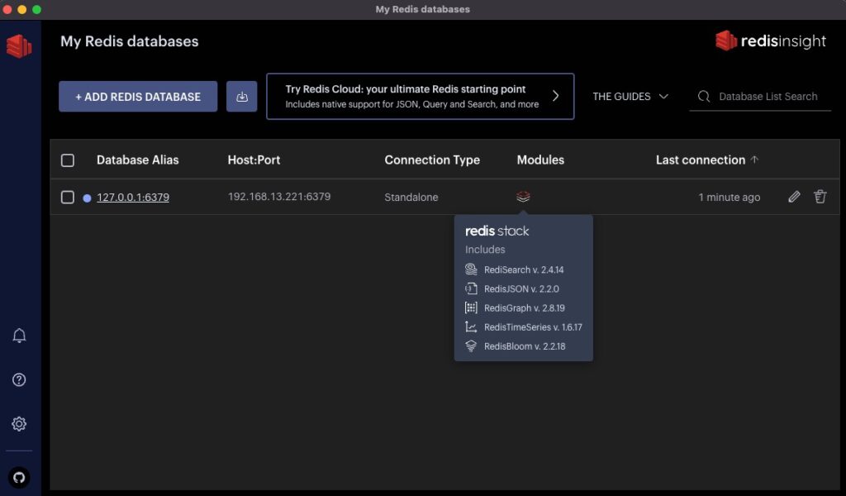
Task: Click RediSearch v. 2.4.14 text
Action: [524, 269]
